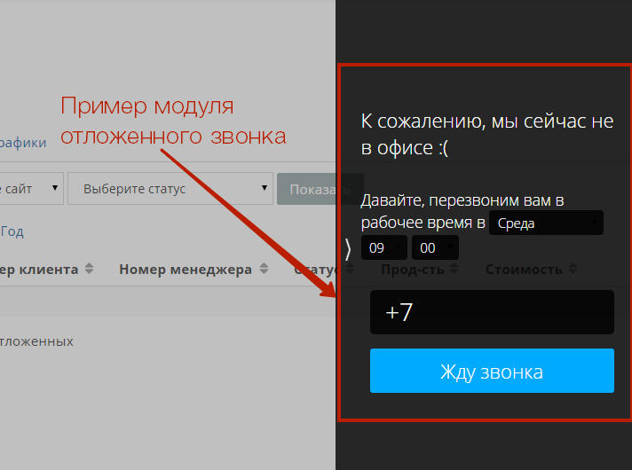Collapse the callback widget with the chevron
The width and height of the screenshot is (632, 470).
pos(348,249)
